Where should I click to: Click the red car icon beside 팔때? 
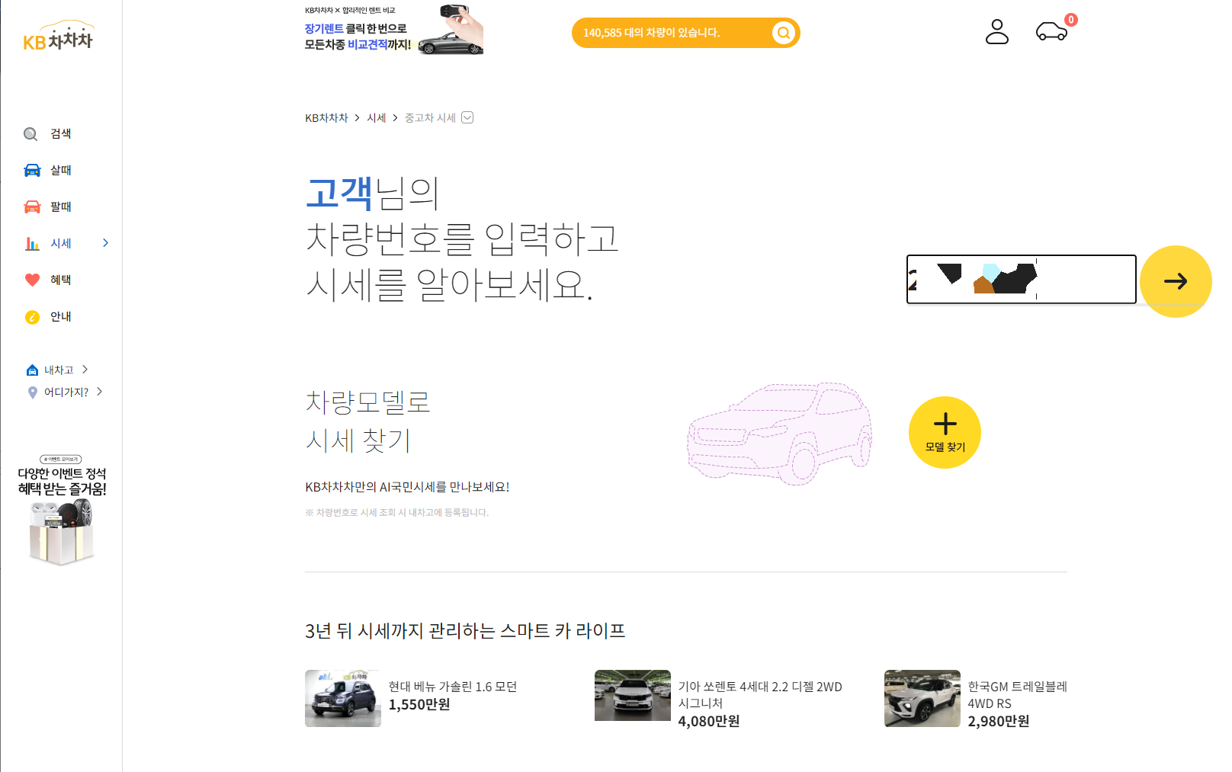[32, 207]
